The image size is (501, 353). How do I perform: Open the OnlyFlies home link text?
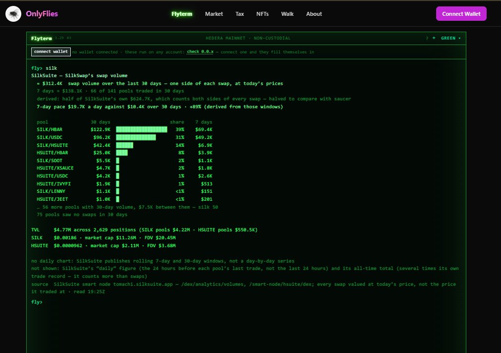42,14
